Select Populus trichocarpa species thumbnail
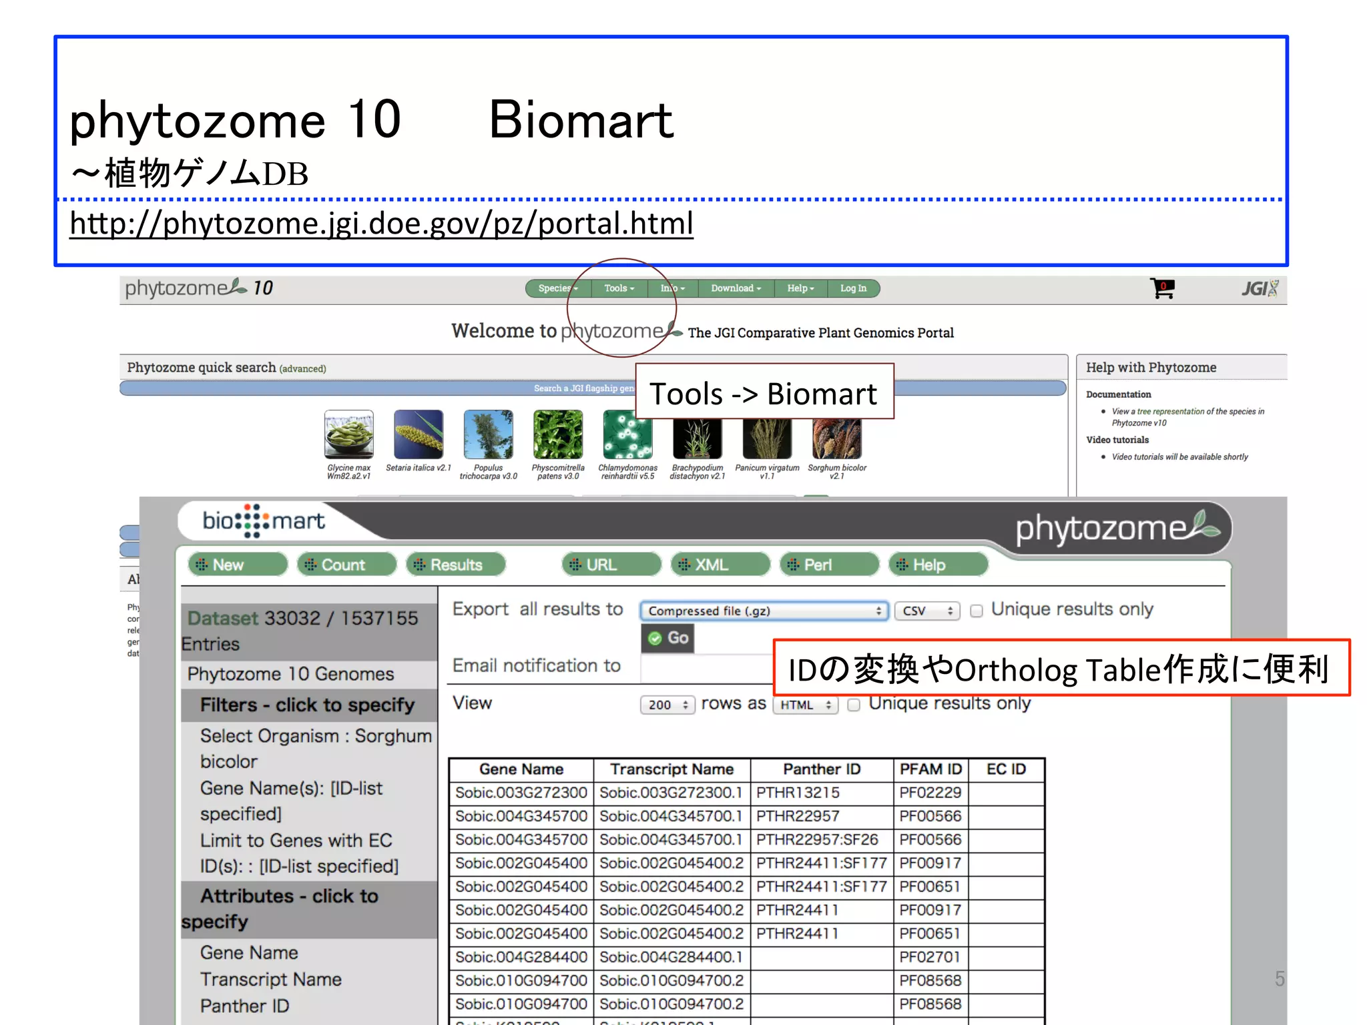This screenshot has width=1367, height=1025. tap(489, 434)
